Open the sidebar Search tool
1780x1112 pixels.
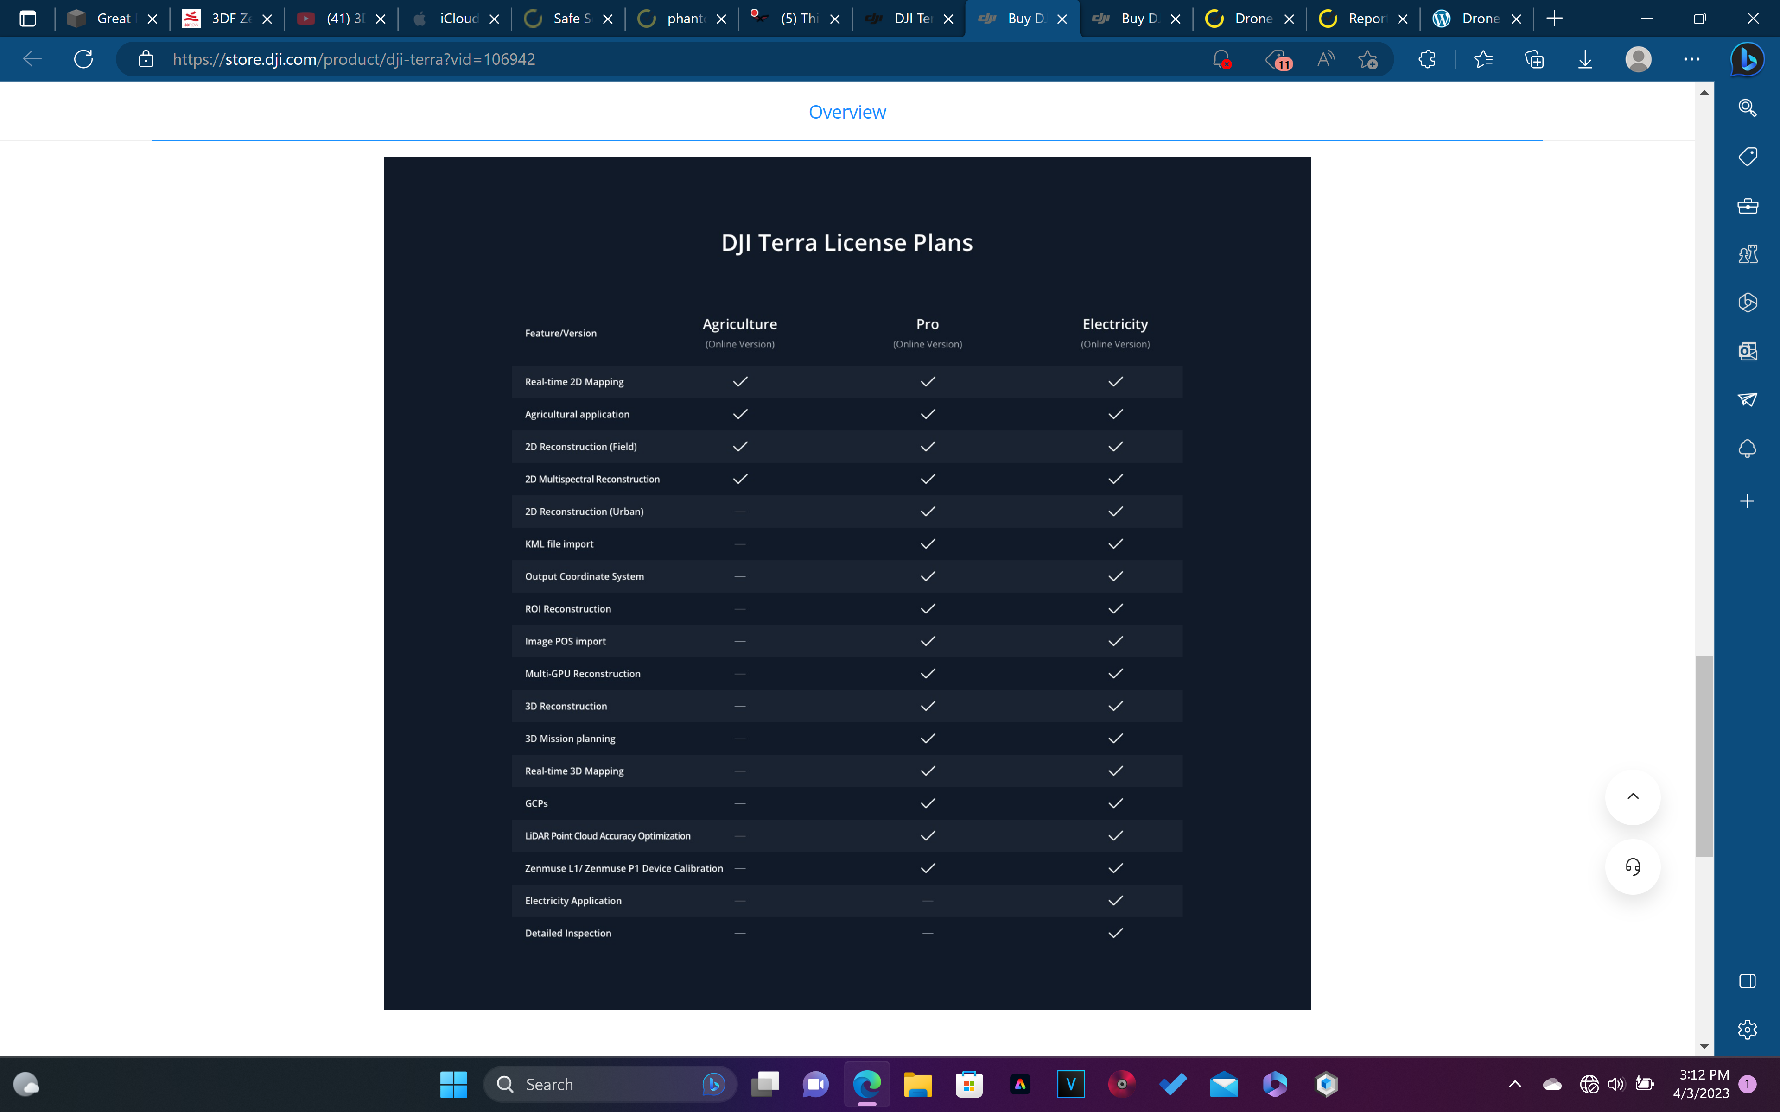click(x=1748, y=108)
